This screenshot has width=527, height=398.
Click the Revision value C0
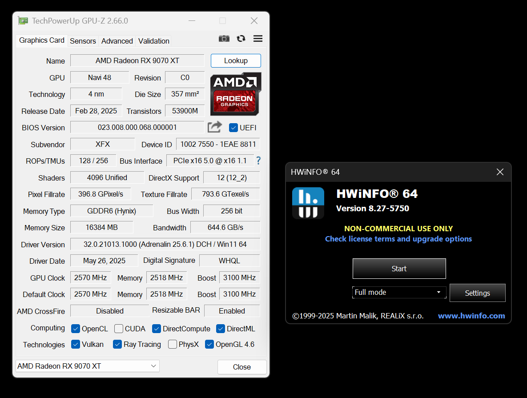[185, 78]
